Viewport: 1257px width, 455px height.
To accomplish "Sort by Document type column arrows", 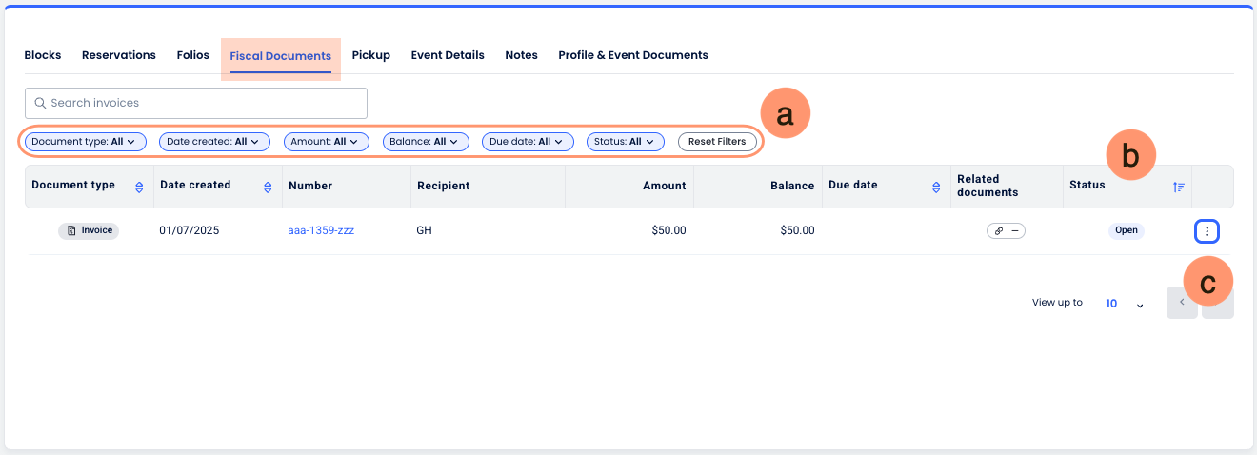I will click(140, 187).
